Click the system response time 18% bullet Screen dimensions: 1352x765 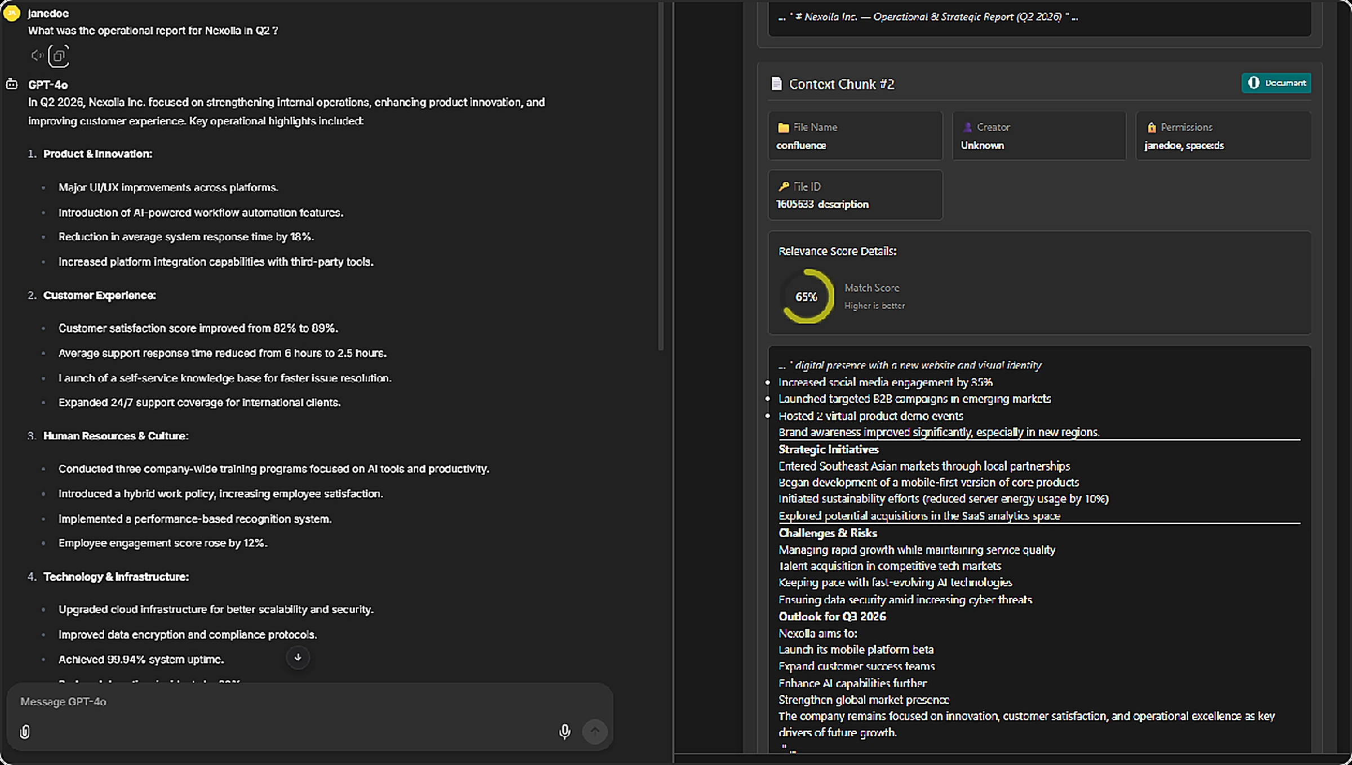click(186, 237)
